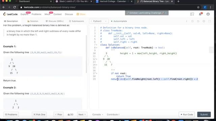Click the LeetCode logo
216x121 pixels.
coord(10,14)
